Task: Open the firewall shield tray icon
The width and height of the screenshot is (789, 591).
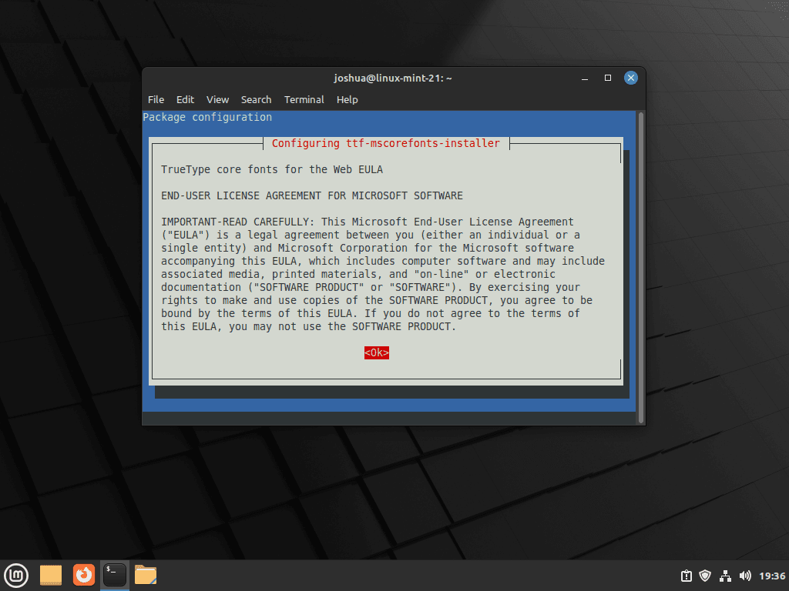Action: coord(705,575)
